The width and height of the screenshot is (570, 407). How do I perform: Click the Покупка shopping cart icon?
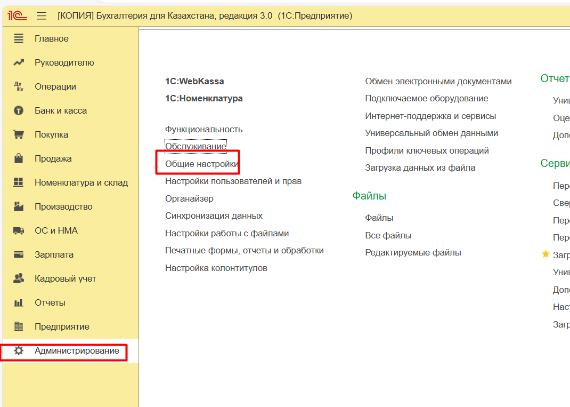point(19,134)
